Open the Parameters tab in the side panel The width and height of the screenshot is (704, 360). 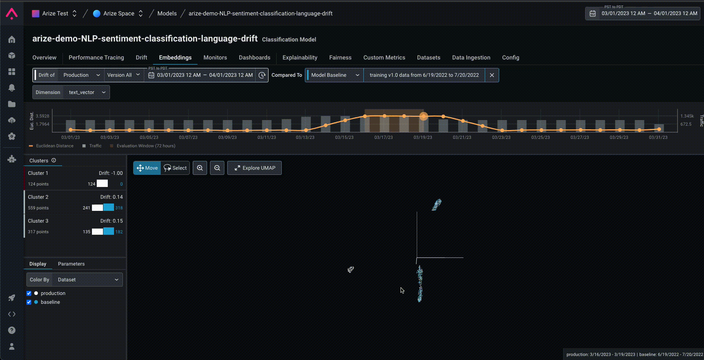click(x=71, y=264)
